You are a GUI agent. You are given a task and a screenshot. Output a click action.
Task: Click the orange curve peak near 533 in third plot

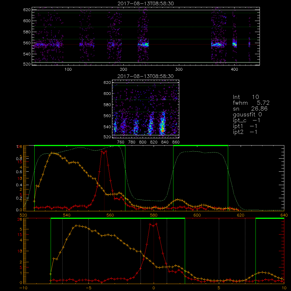[x=52, y=153]
